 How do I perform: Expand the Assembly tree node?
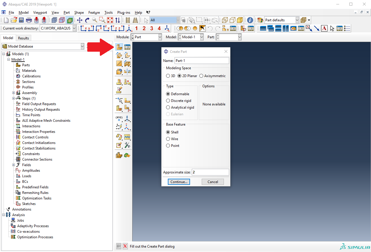click(x=13, y=93)
